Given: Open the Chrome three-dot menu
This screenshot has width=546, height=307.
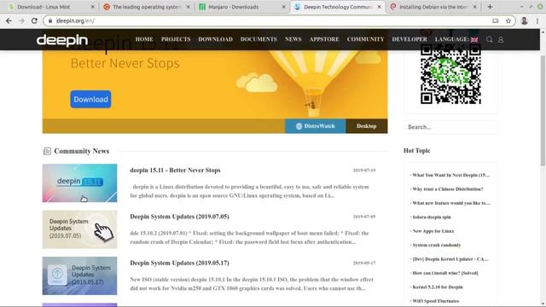Looking at the screenshot, I should (x=537, y=20).
